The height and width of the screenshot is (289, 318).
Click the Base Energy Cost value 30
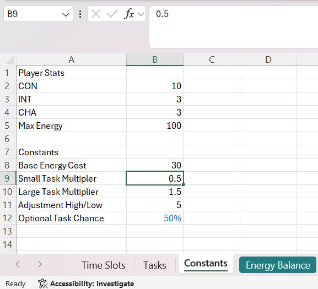point(155,165)
